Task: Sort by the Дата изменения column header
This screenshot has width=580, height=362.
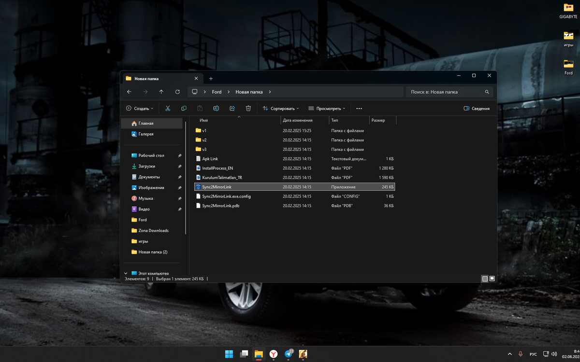Action: 298,120
